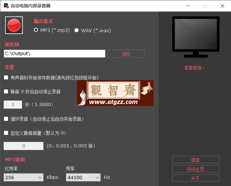Enable 循环录音 loop recording checkbox
The width and height of the screenshot is (231, 186).
[x=6, y=119]
